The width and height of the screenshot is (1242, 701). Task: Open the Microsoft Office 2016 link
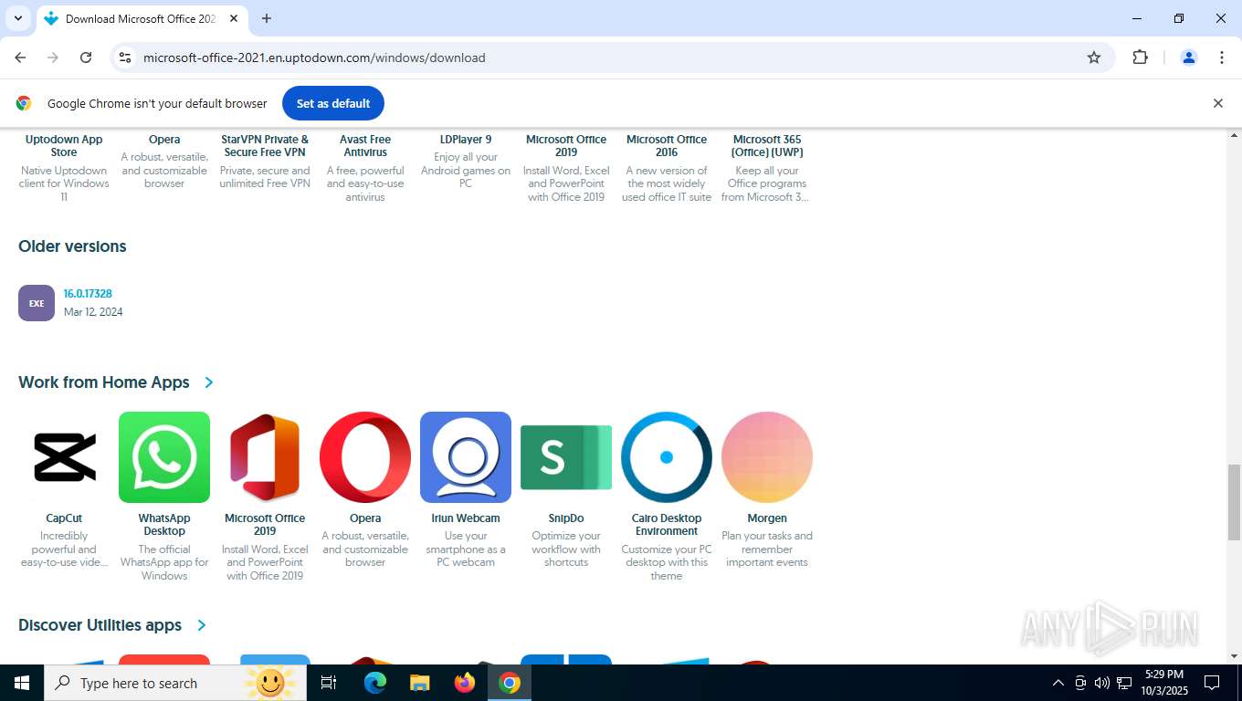pyautogui.click(x=667, y=146)
